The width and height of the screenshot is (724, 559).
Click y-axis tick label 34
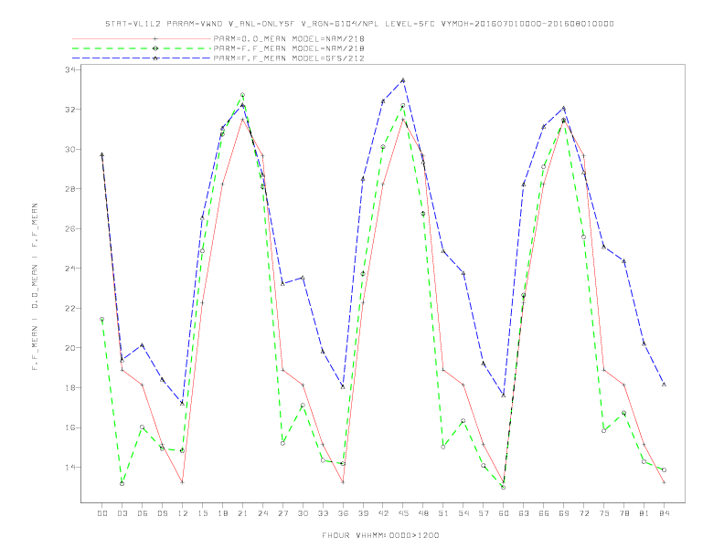click(70, 69)
